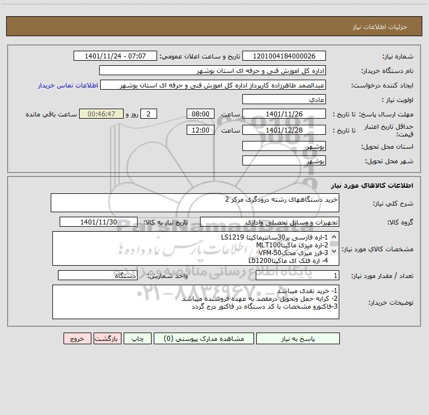Select announcement date field 1401/11/24 - 07:07
This screenshot has height=415, width=429.
point(115,56)
